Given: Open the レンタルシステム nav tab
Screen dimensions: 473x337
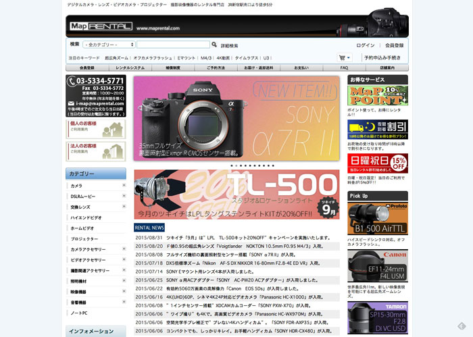Looking at the screenshot, I should point(130,68).
